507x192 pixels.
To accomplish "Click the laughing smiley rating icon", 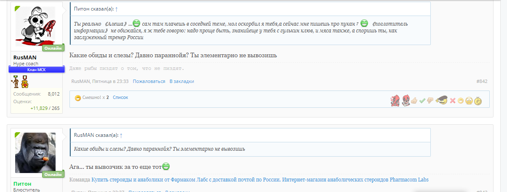I will pos(461,101).
